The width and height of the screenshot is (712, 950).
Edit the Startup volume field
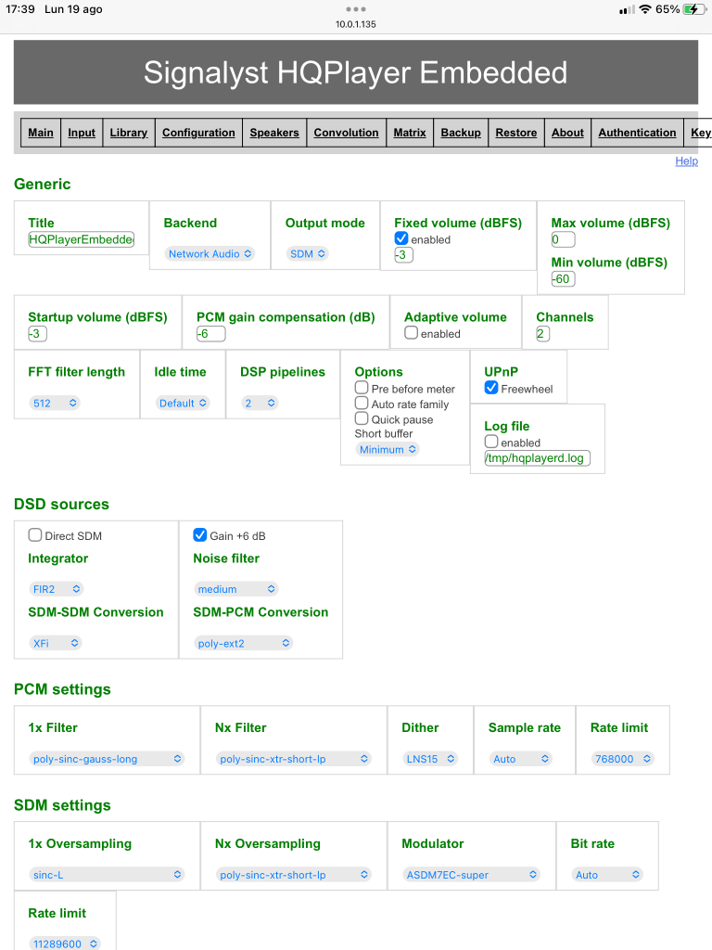(37, 334)
